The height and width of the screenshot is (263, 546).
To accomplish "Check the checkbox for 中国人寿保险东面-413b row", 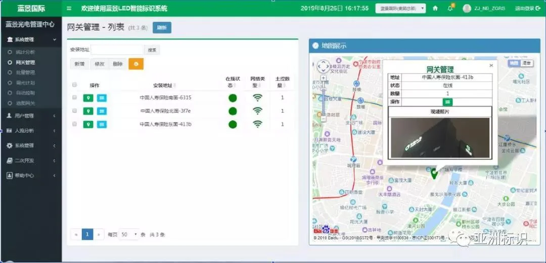I will [x=75, y=124].
